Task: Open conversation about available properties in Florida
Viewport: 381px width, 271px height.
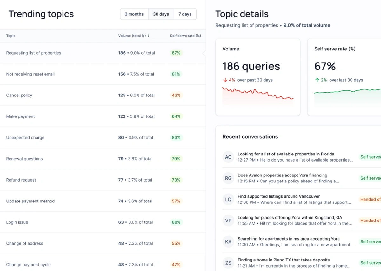Action: click(x=295, y=157)
